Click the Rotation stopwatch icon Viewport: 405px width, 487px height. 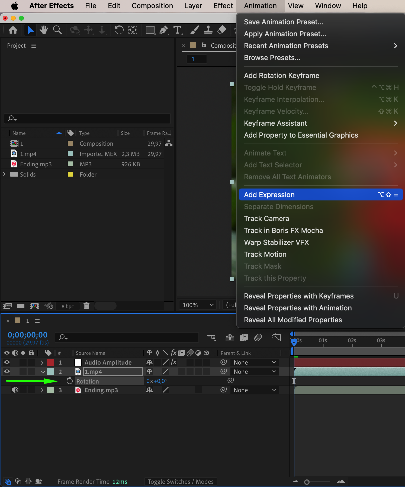(x=70, y=381)
